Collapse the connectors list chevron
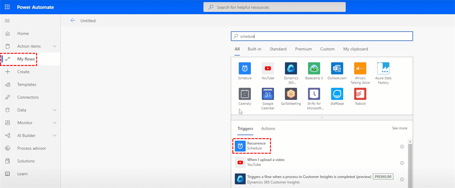455x188 pixels. [322, 117]
